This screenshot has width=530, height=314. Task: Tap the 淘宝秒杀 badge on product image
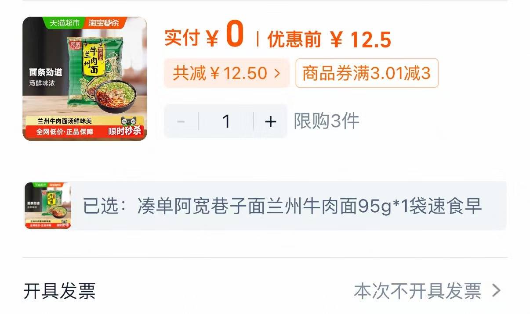click(104, 23)
